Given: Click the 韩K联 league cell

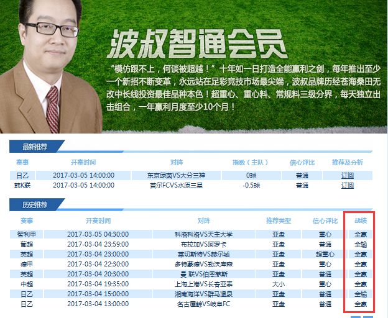Looking at the screenshot, I should click(22, 185).
